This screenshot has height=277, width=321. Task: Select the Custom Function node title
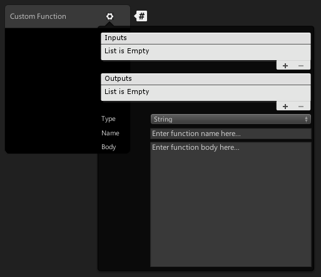pos(38,16)
